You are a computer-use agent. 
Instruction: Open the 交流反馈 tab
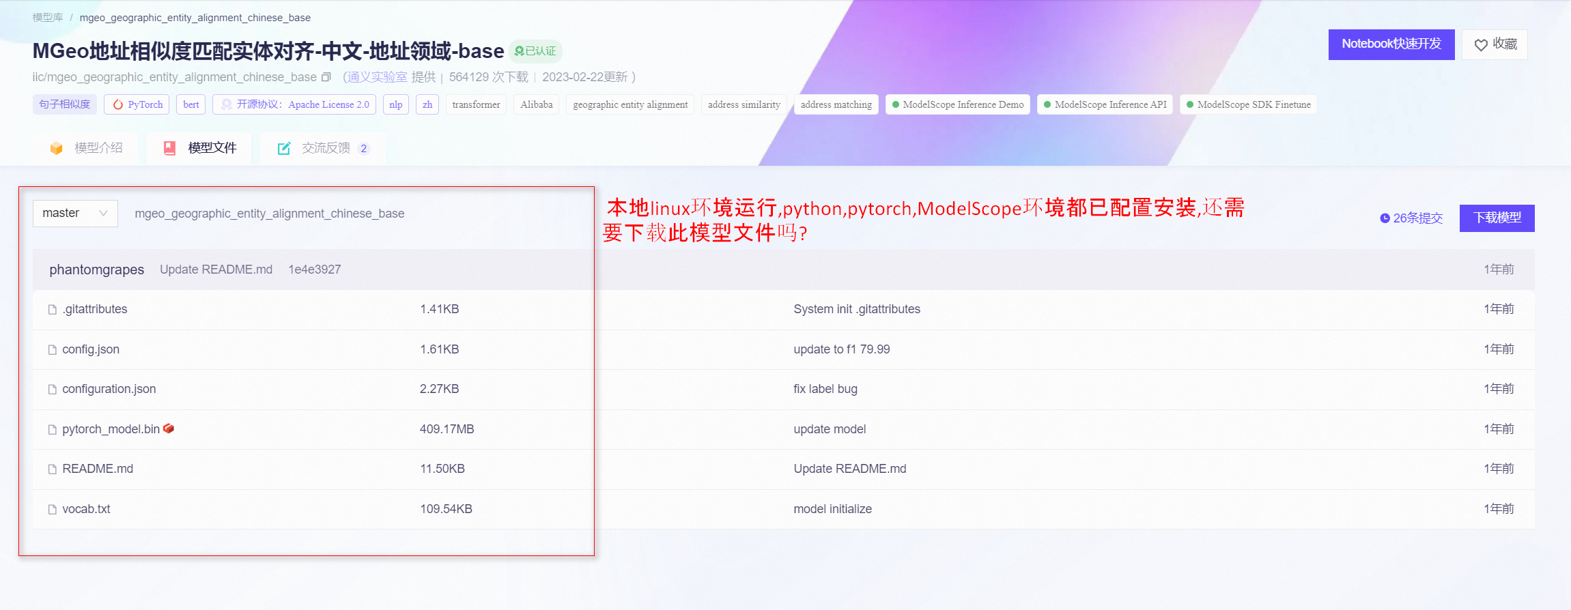pos(323,148)
